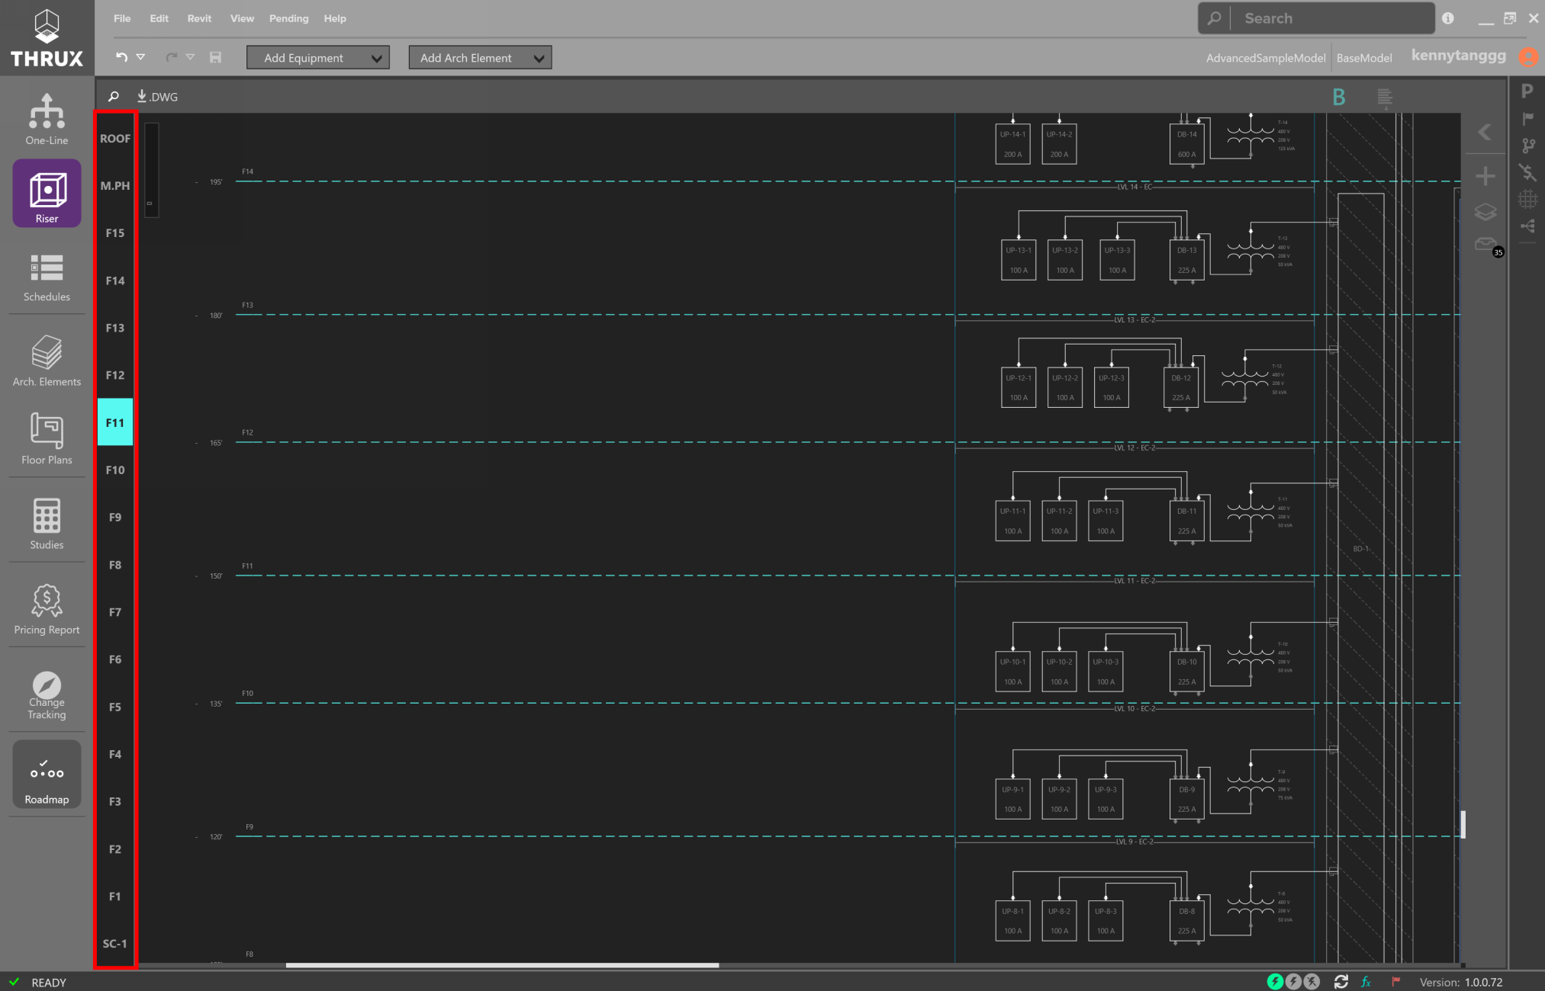
Task: Select the highlighted F11 level
Action: point(115,422)
